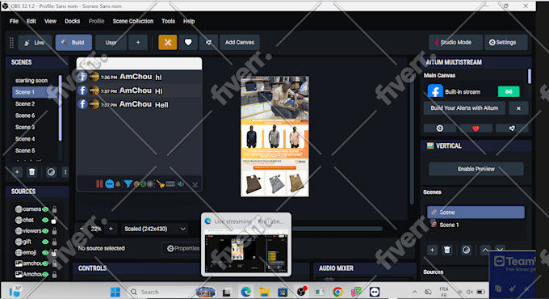Hide the camera source with eye icon

pos(45,209)
